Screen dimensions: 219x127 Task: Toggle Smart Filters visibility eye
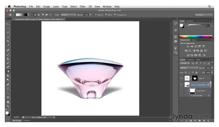(188, 91)
